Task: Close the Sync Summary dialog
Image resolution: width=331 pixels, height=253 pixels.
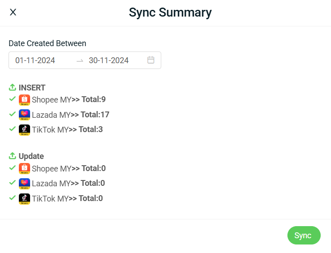Action: point(13,12)
